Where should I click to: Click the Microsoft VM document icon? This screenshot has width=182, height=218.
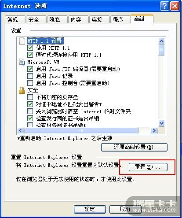[x=22, y=62]
